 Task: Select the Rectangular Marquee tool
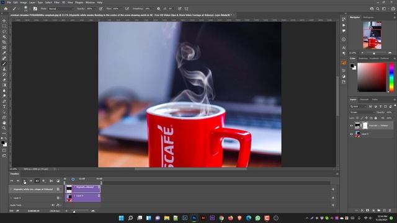(4, 26)
